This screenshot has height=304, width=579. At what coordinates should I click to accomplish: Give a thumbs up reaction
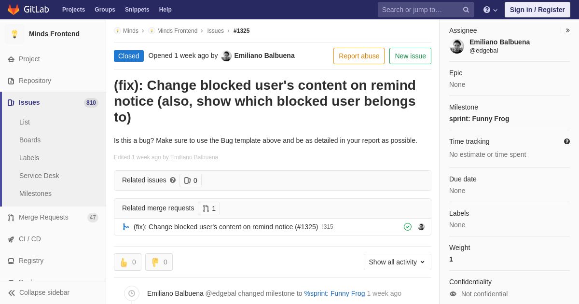127,262
